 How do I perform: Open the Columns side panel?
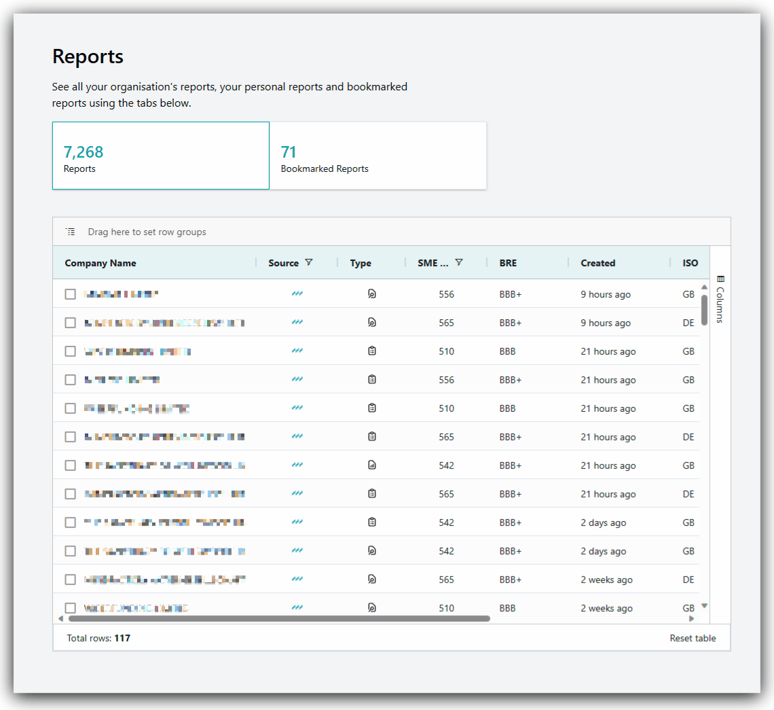point(720,300)
